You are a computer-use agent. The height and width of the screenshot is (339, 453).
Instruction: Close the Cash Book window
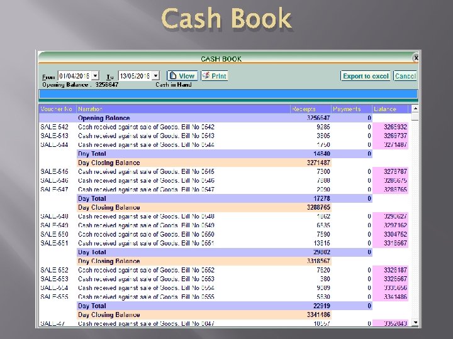click(x=416, y=58)
